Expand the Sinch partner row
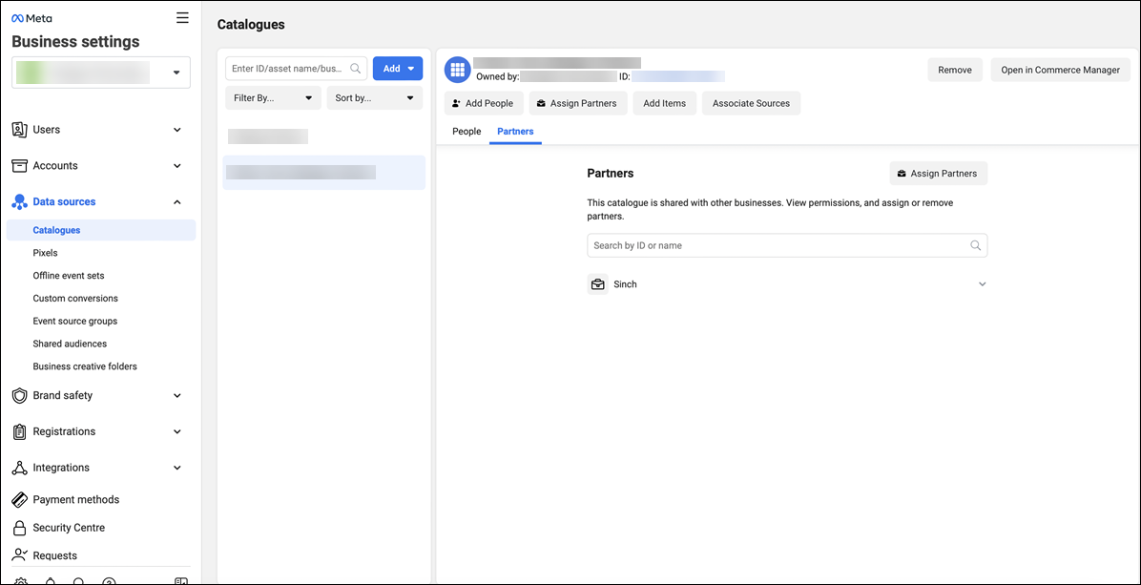This screenshot has height=585, width=1141. click(982, 283)
